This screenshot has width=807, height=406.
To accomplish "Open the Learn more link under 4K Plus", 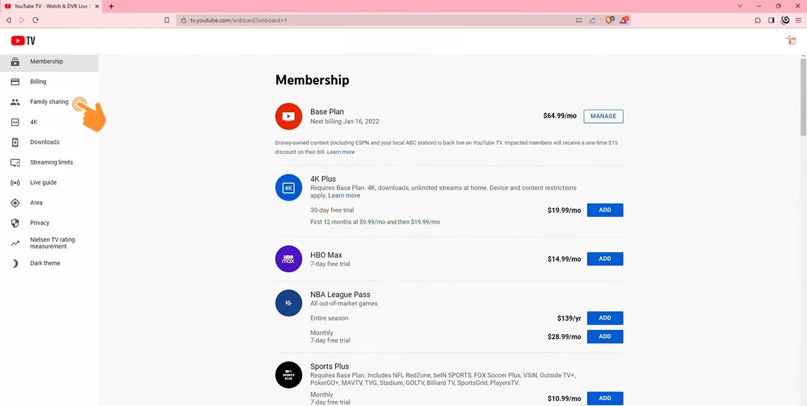I will pyautogui.click(x=344, y=195).
